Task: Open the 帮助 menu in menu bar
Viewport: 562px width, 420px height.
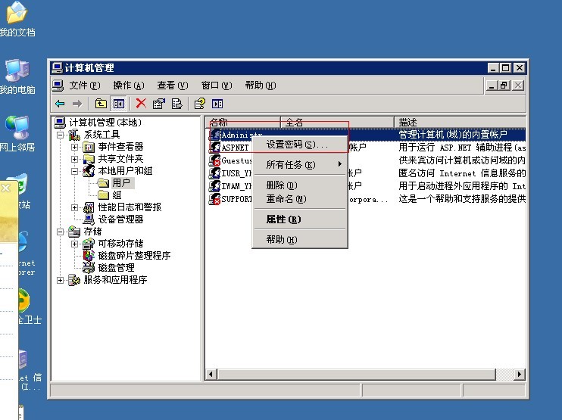Action: point(261,86)
